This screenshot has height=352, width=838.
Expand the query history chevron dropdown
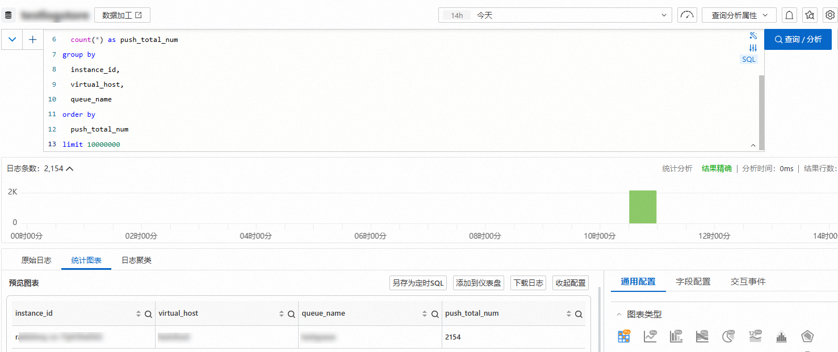[x=12, y=39]
